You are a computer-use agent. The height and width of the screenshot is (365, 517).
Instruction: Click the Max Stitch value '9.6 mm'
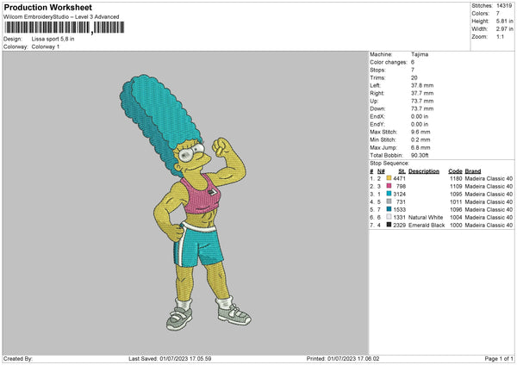420,132
